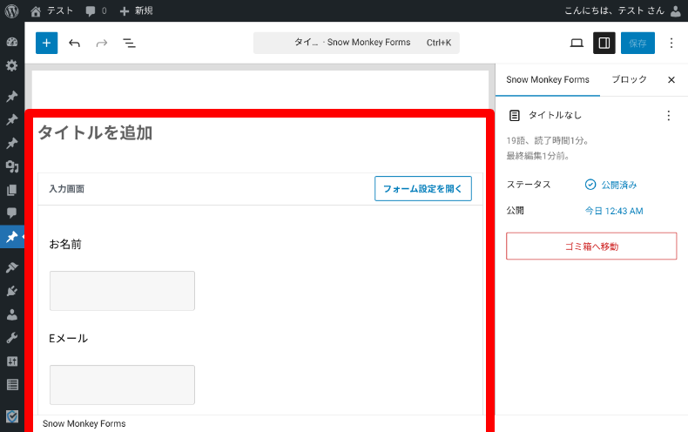688x432 pixels.
Task: Click the checkmark shield icon in sidebar
Action: tap(12, 415)
